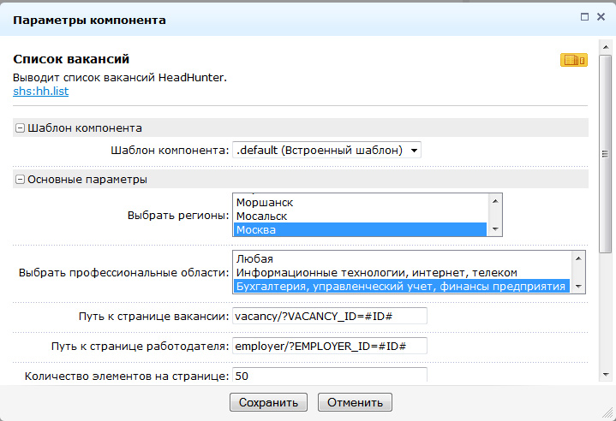616x421 pixels.
Task: Click the elements per page count field
Action: 329,376
